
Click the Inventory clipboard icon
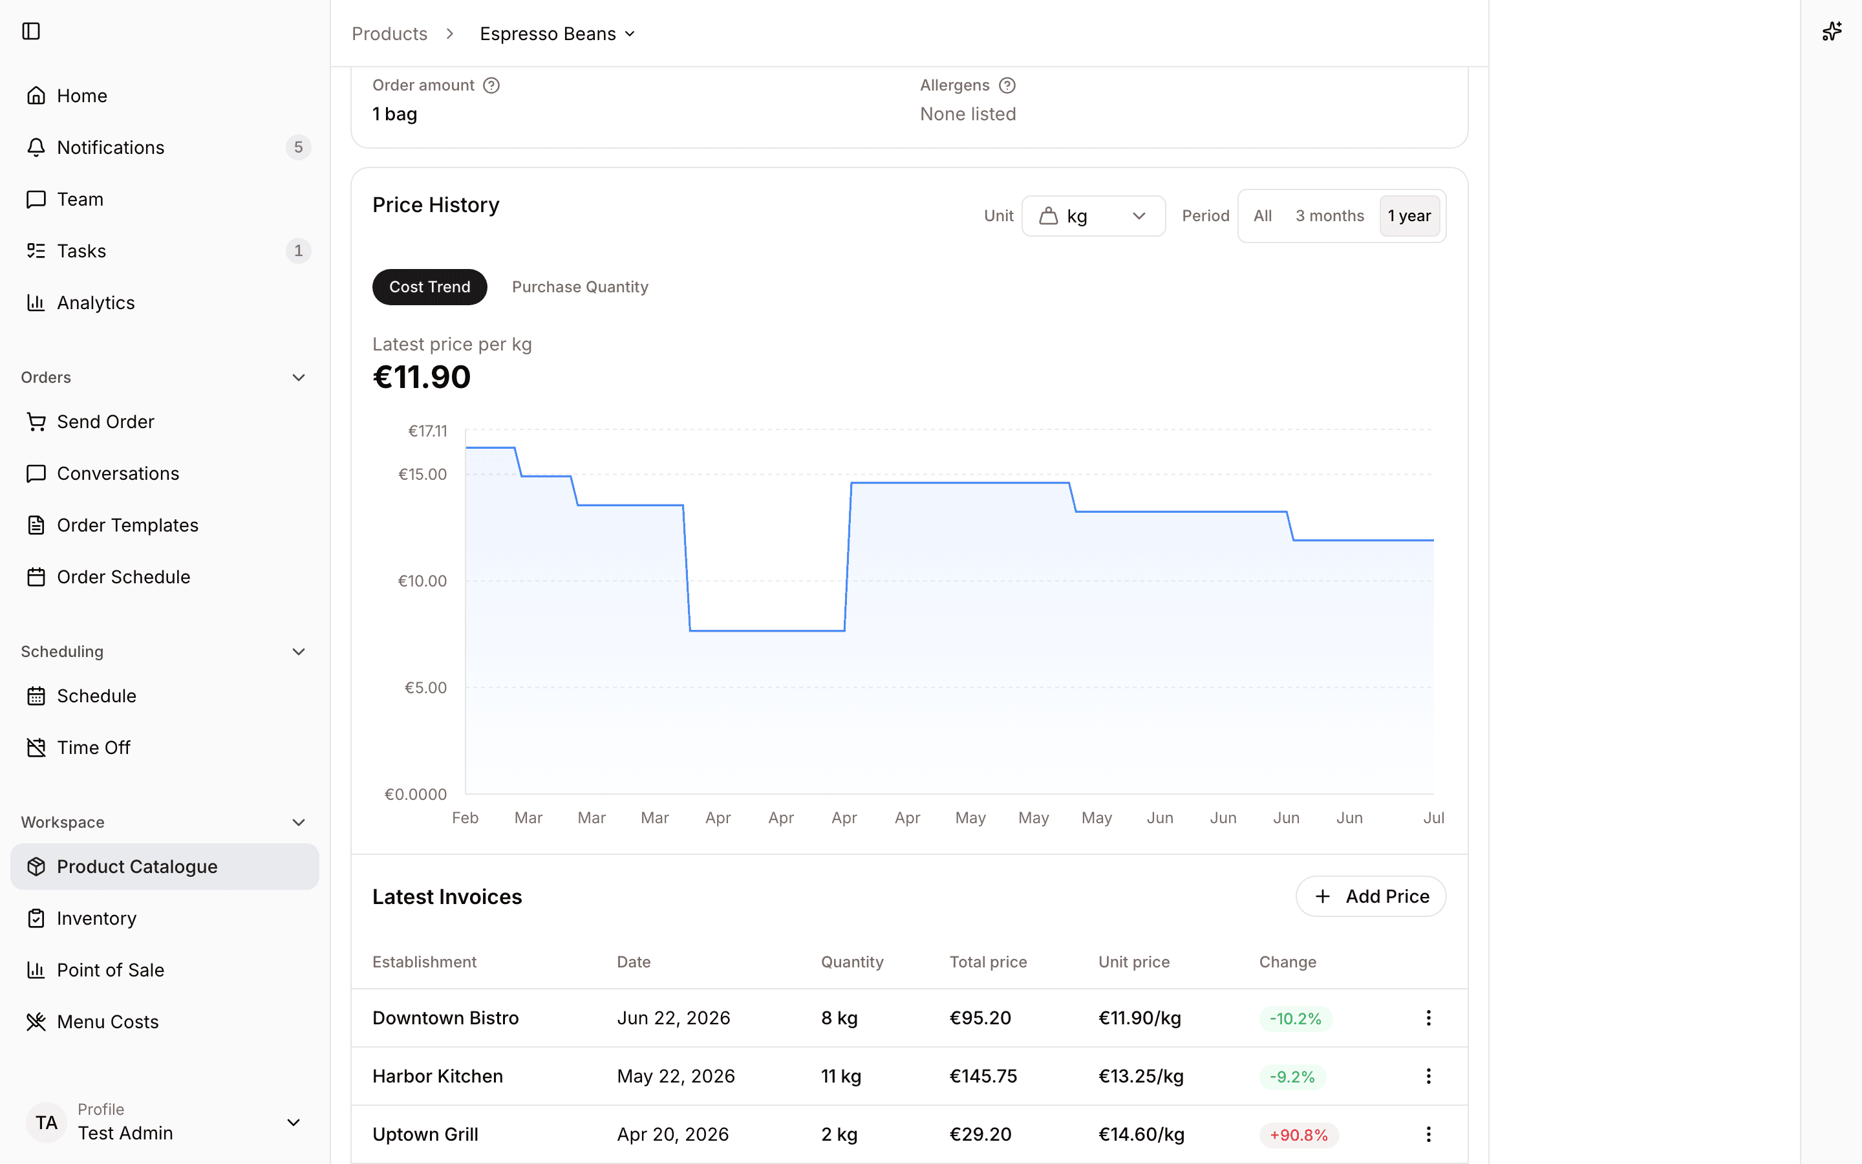coord(36,918)
